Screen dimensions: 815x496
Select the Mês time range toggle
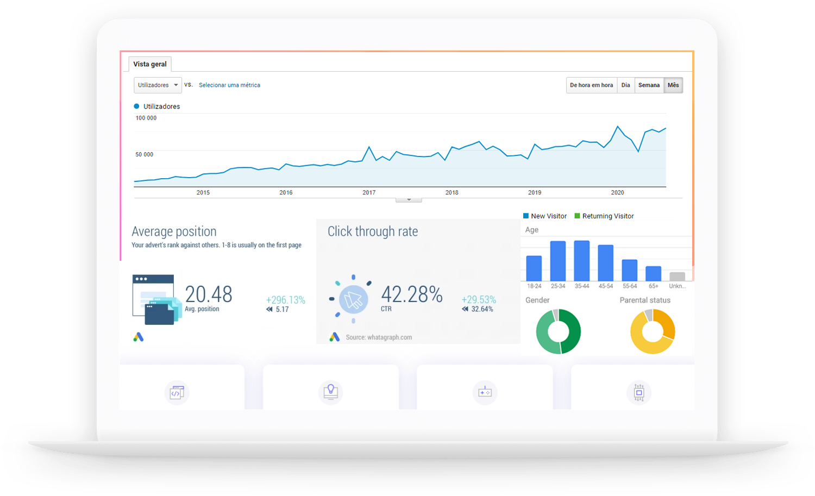(673, 85)
